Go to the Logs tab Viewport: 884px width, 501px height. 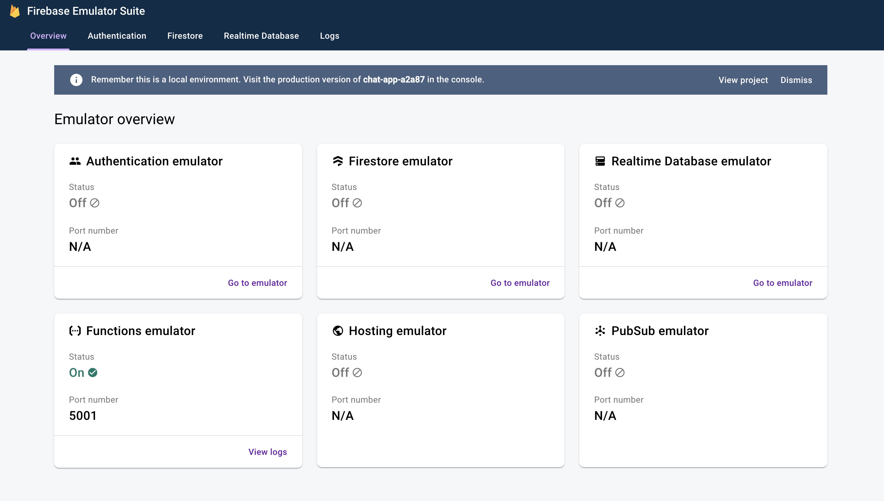pos(329,36)
